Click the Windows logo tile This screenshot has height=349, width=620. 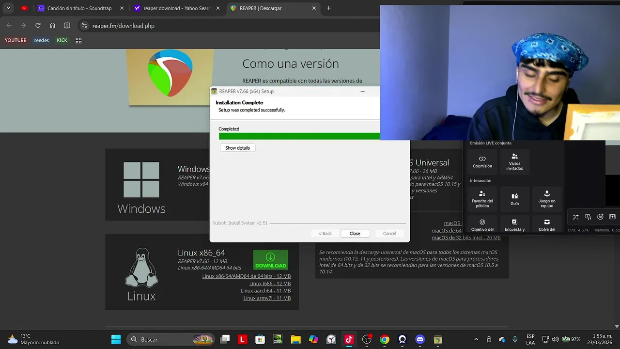141,180
